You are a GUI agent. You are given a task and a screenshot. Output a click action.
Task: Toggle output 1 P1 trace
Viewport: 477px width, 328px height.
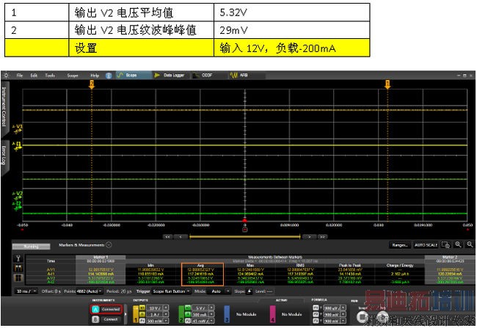click(142, 321)
